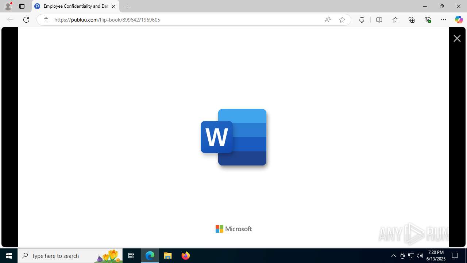Open Edge Settings and more menu

click(444, 20)
